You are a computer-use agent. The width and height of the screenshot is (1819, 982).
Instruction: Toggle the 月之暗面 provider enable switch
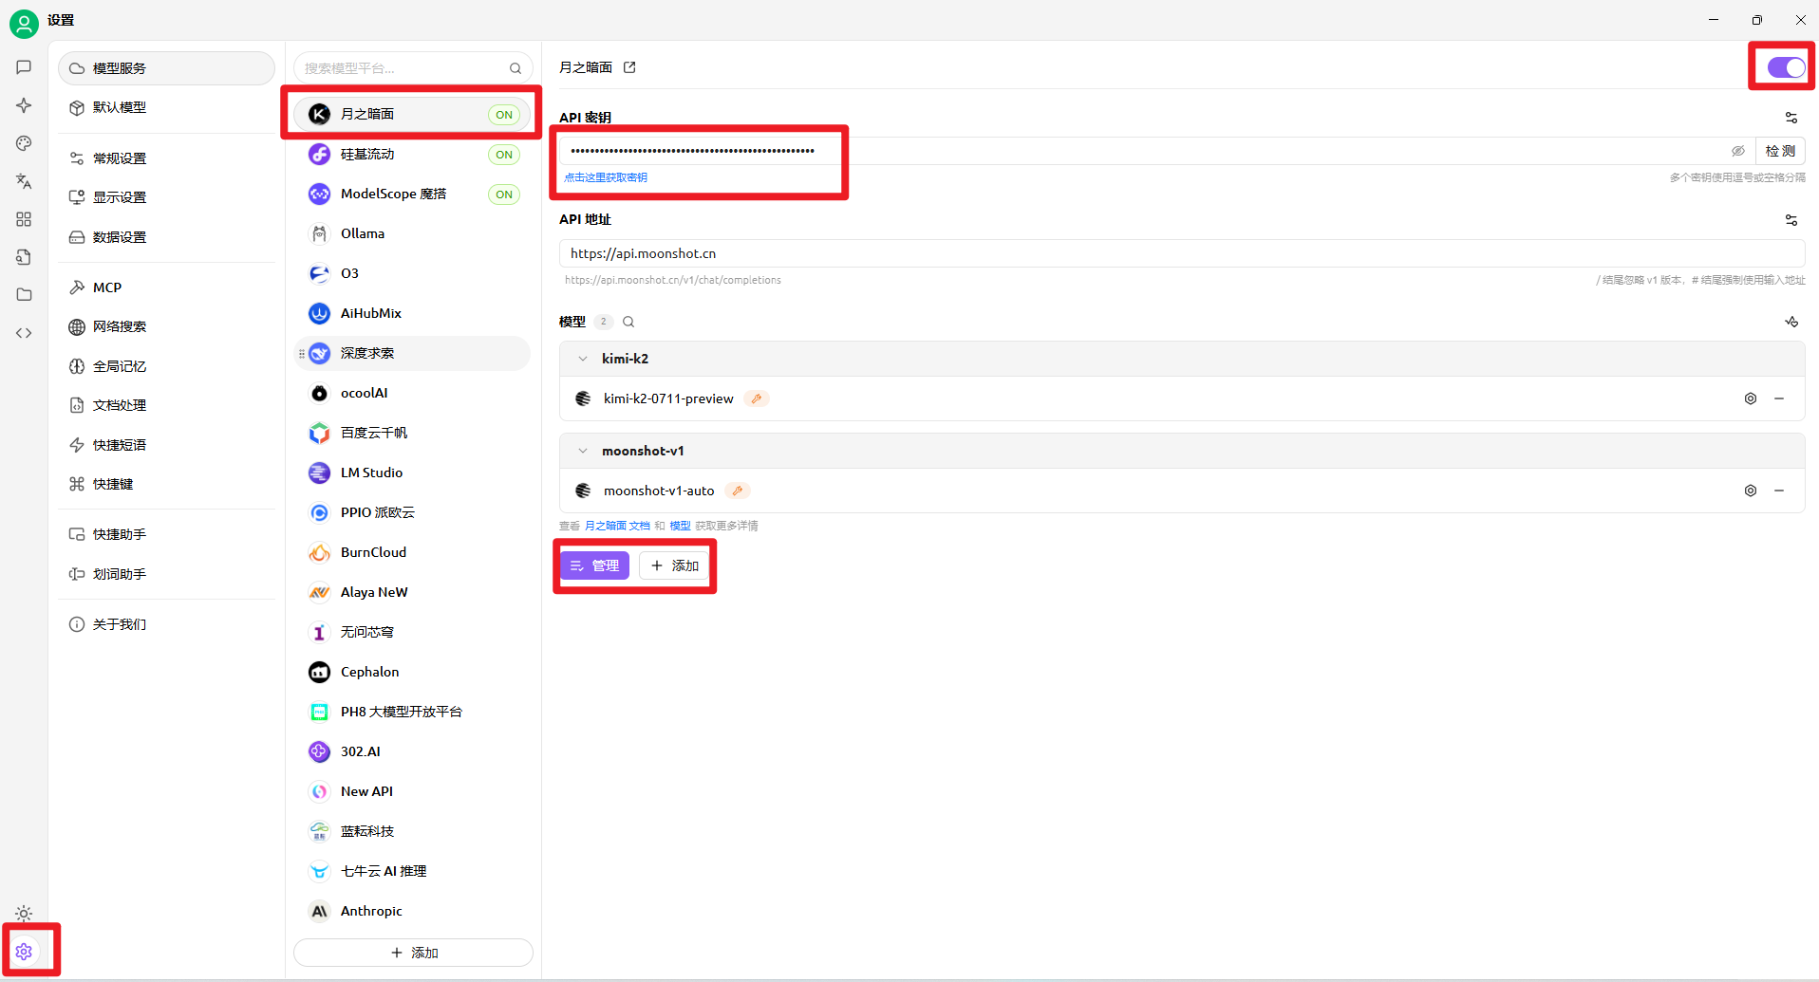coord(1786,67)
